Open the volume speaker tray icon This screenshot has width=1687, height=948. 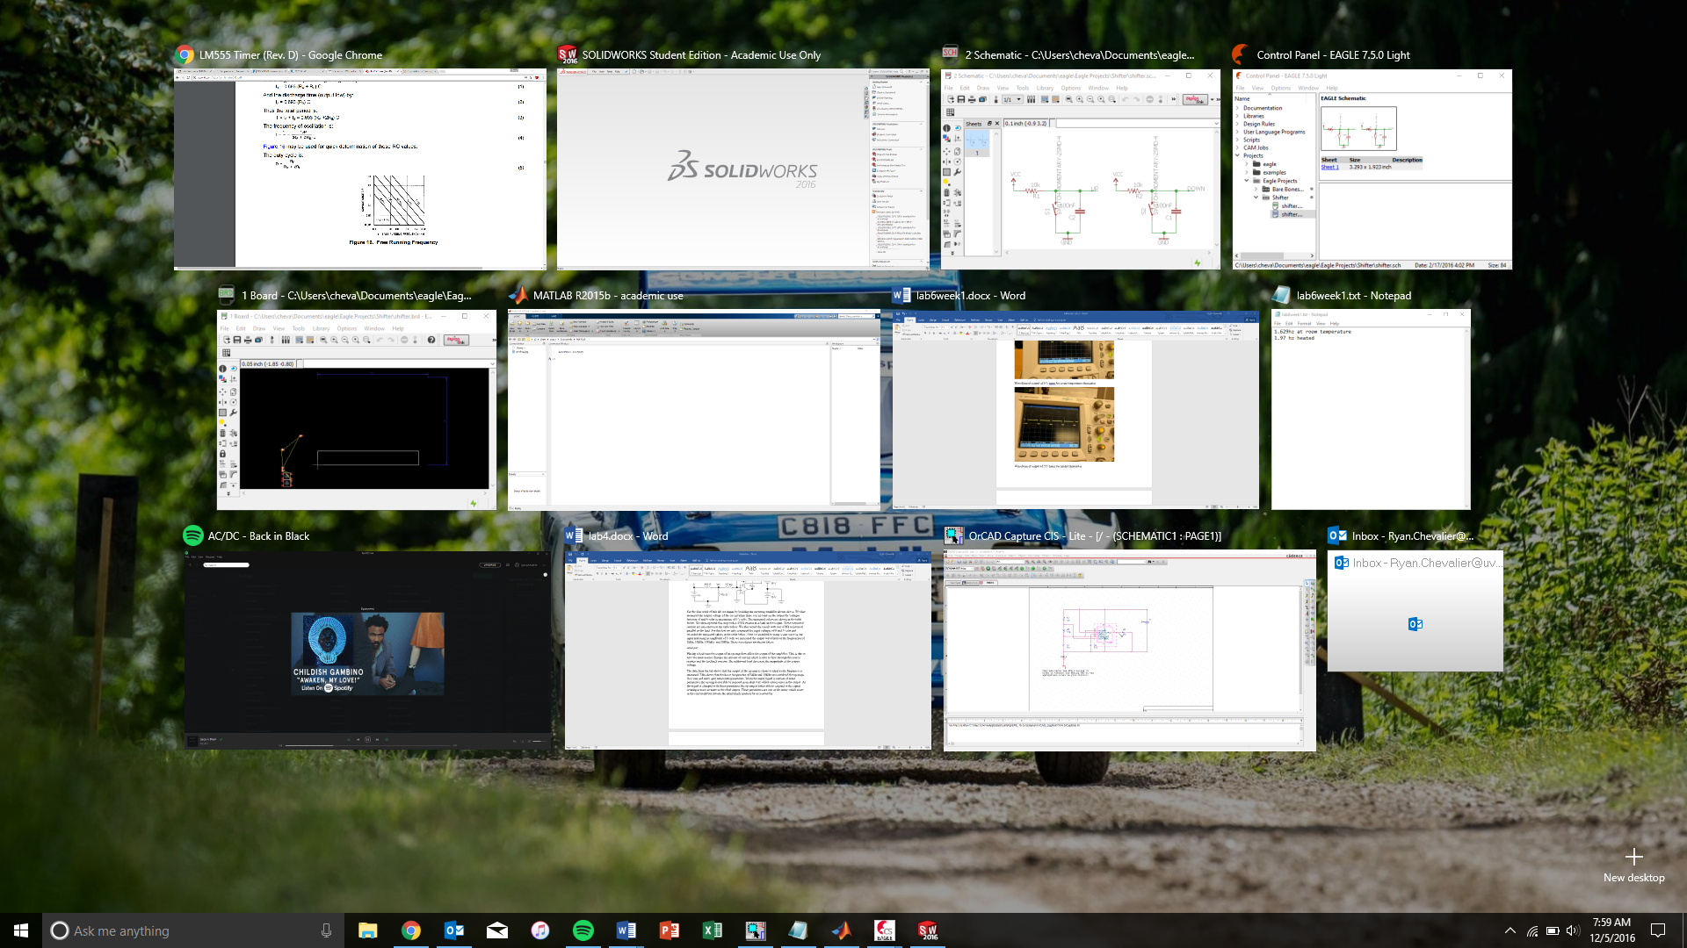[x=1573, y=930]
